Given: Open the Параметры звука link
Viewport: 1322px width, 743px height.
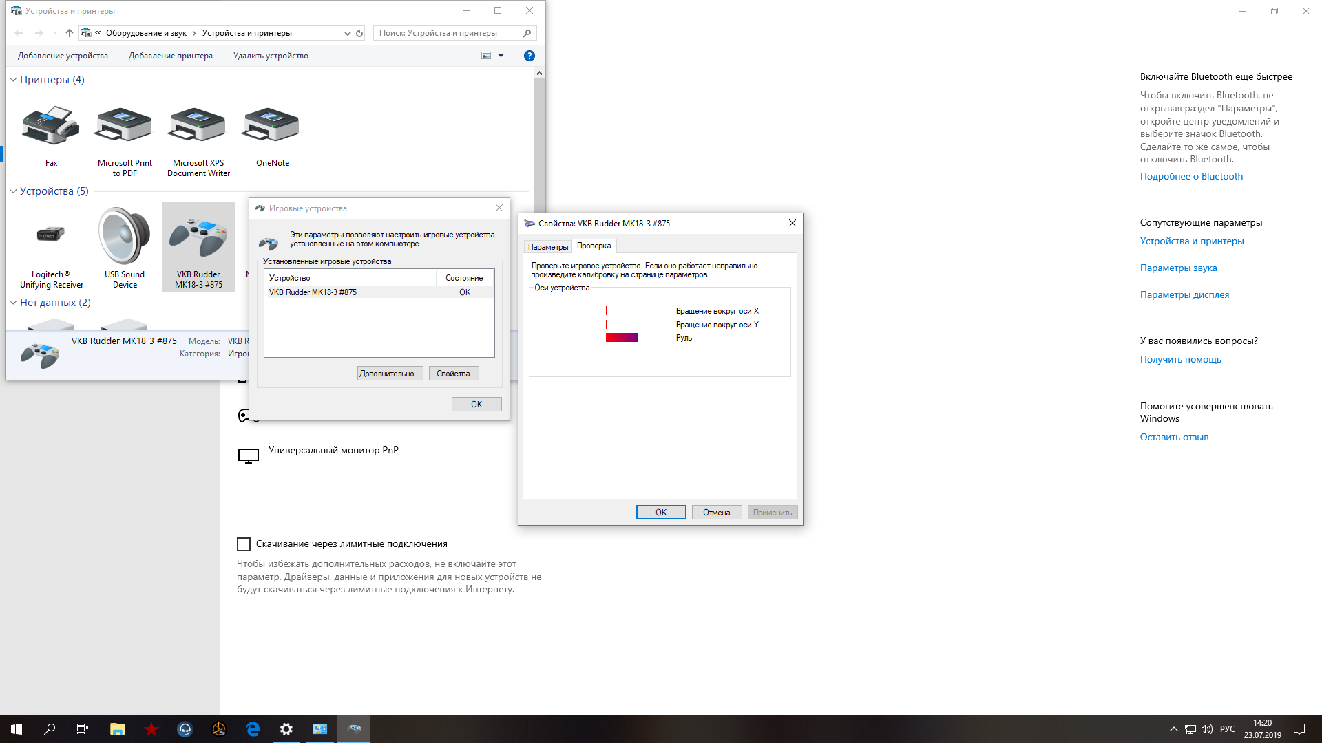Looking at the screenshot, I should [x=1178, y=268].
